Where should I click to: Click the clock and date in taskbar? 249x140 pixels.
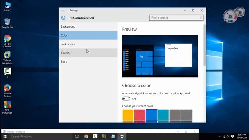[x=242, y=136]
